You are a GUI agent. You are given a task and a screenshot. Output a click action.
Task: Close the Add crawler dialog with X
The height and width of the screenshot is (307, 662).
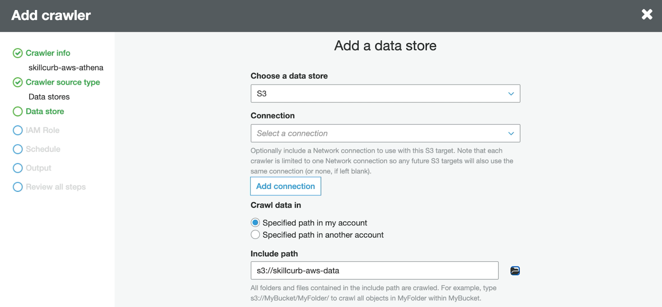click(647, 15)
